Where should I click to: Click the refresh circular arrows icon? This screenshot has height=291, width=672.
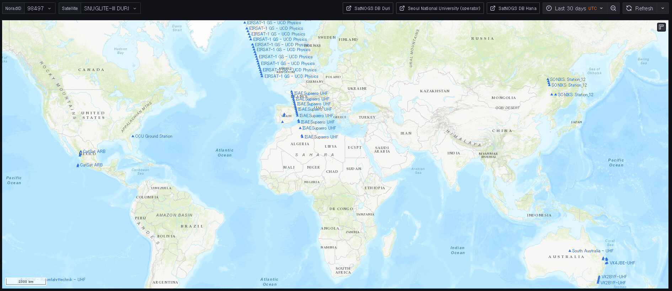(629, 8)
